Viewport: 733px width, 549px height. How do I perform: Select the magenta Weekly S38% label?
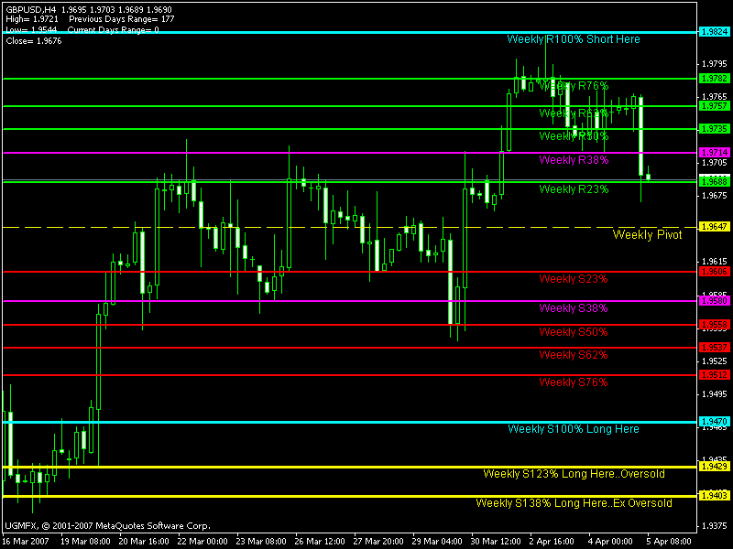point(574,308)
